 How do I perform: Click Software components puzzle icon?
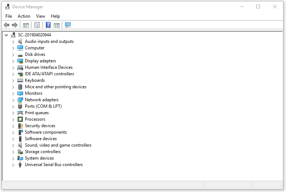[21, 132]
